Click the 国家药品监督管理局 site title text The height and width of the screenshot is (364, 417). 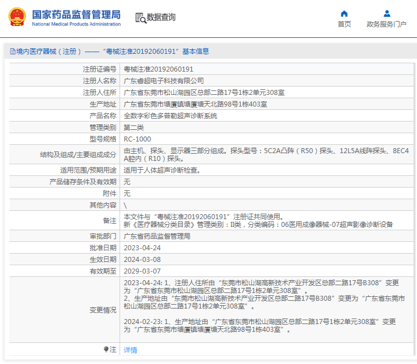pos(76,14)
